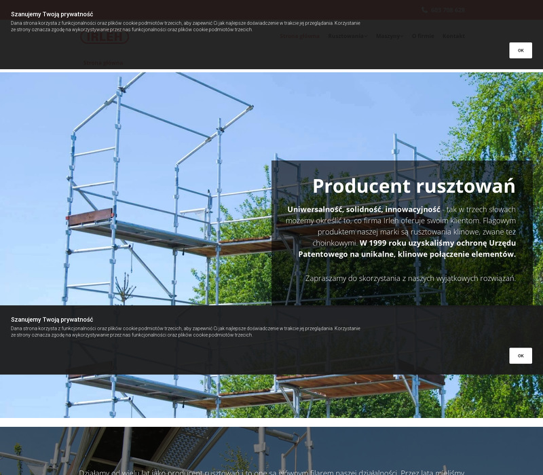Click the text 'Zapraszamy do skorzystania z naszych wyjątkowych rozwiązań.'
543x475 pixels.
click(411, 278)
